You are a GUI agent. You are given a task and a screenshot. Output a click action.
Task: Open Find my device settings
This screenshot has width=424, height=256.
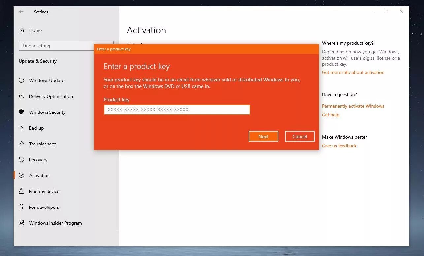click(x=44, y=191)
